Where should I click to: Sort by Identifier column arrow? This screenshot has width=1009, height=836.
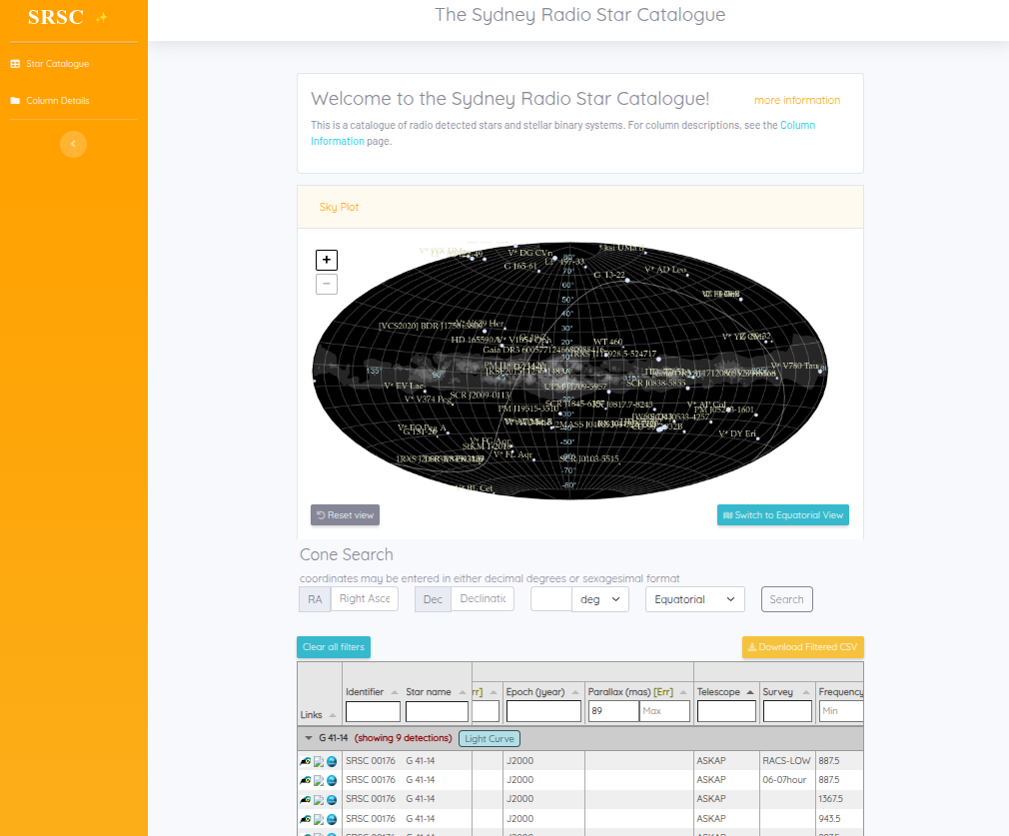click(x=395, y=692)
